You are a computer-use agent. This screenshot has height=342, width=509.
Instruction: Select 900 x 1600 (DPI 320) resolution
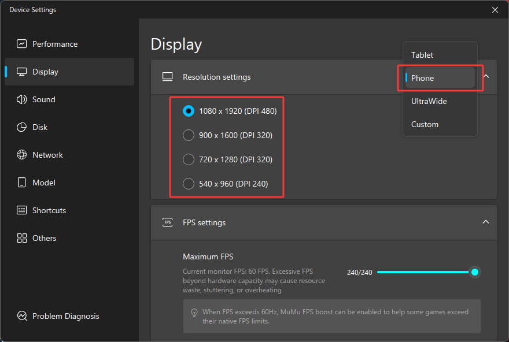189,135
